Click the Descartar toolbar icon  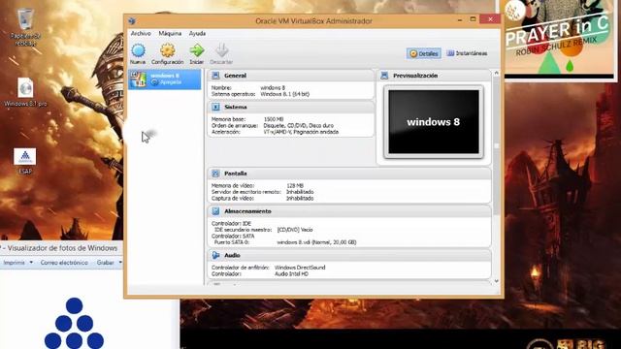point(222,50)
